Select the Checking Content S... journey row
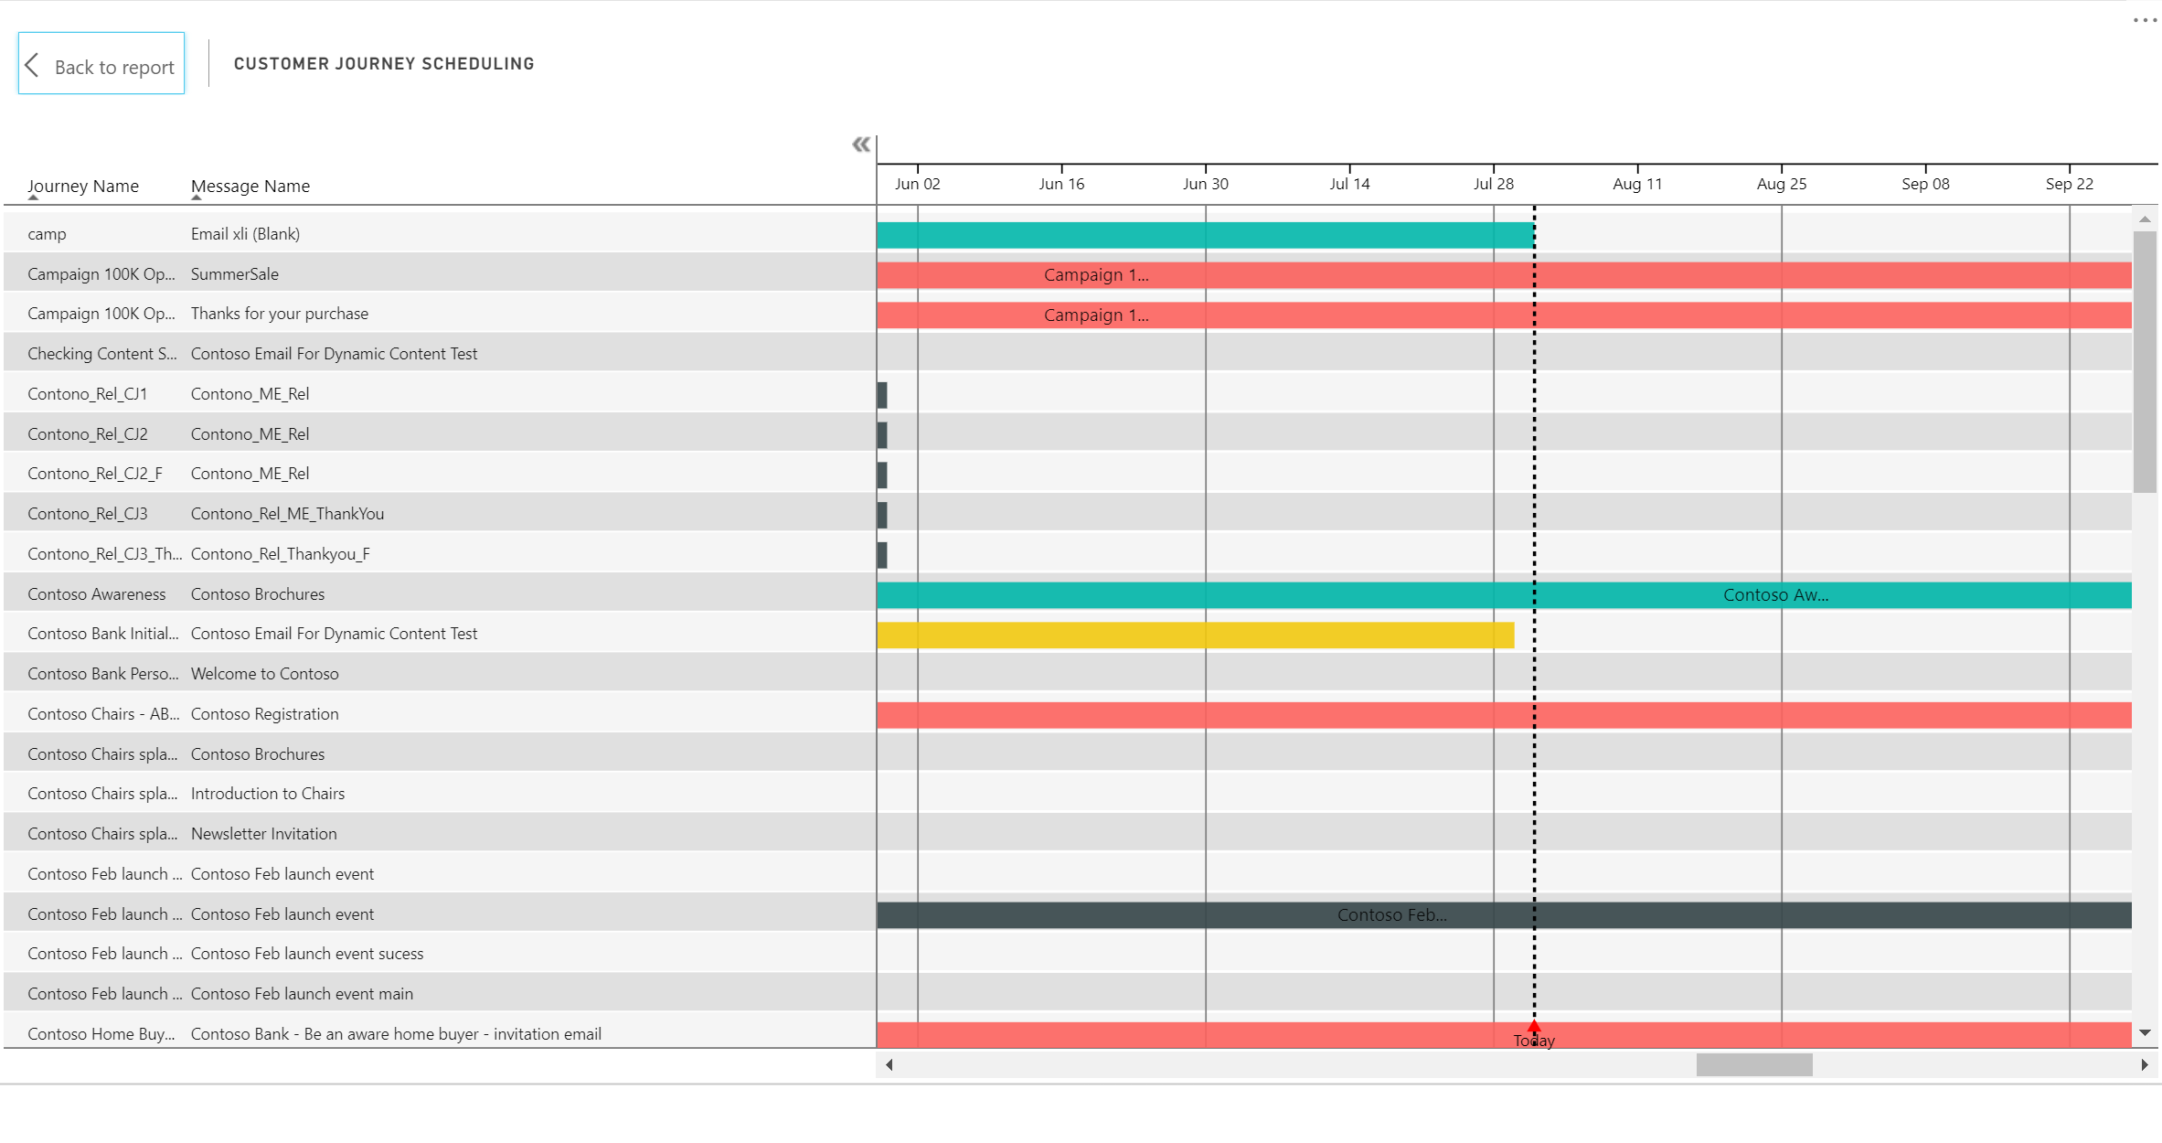Image resolution: width=2162 pixels, height=1143 pixels. pos(440,354)
